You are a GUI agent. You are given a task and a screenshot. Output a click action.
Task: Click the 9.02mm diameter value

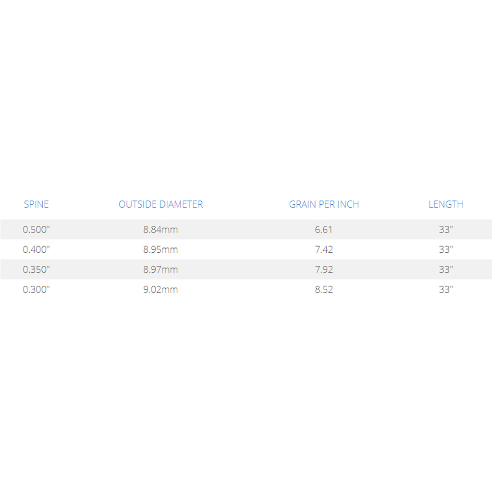point(160,289)
